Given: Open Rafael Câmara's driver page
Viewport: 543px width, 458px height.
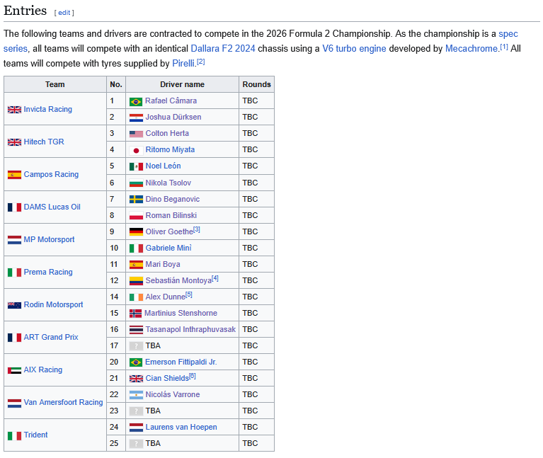Looking at the screenshot, I should [171, 101].
